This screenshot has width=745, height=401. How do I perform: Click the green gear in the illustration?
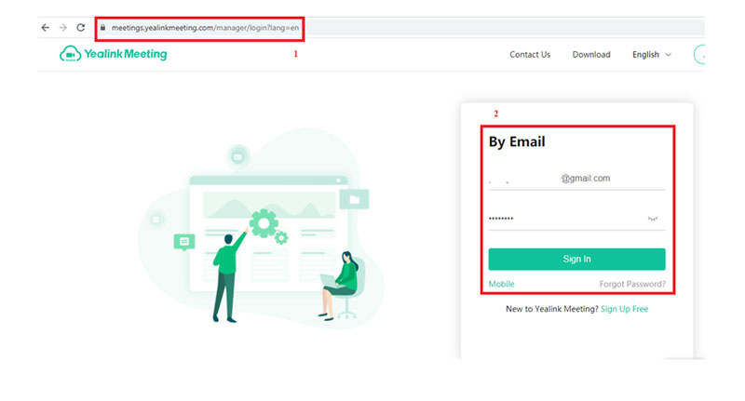point(264,223)
